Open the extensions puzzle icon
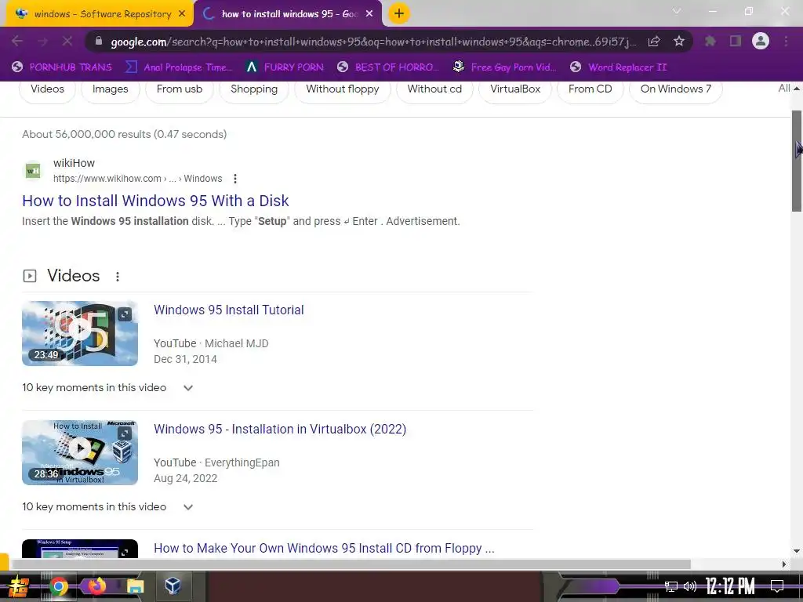This screenshot has height=602, width=803. [x=710, y=41]
